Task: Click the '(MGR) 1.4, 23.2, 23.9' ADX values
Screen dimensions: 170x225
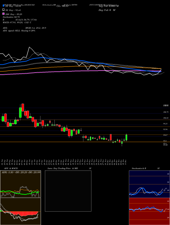Action: point(35,28)
